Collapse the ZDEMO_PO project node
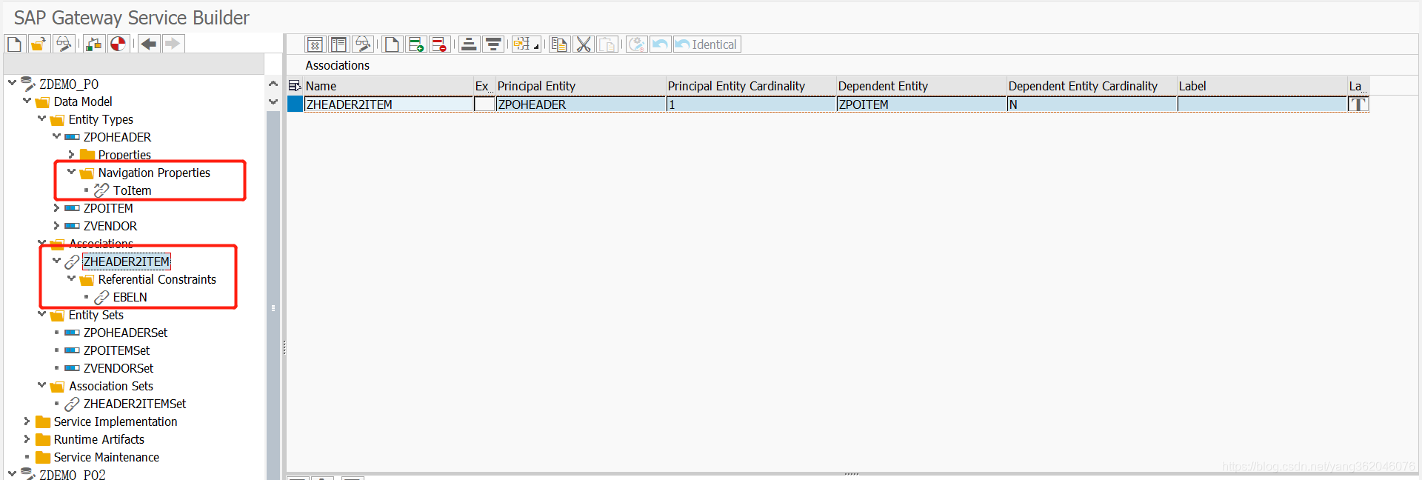Screen dimensions: 1422x480 13,83
